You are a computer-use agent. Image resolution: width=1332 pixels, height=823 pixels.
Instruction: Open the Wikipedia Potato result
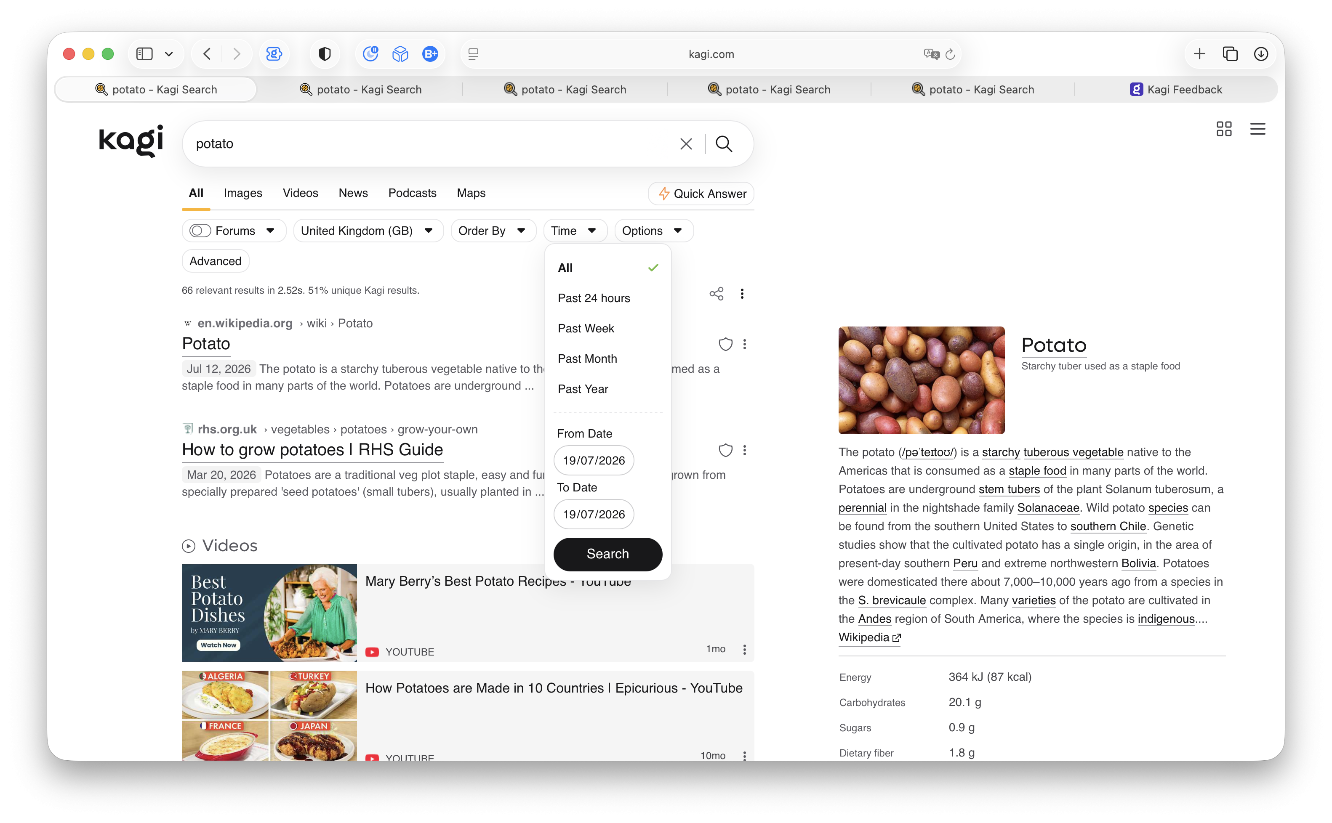pyautogui.click(x=206, y=344)
